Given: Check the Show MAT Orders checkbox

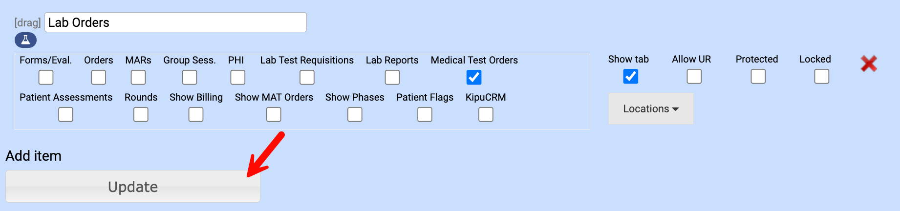Looking at the screenshot, I should [274, 114].
